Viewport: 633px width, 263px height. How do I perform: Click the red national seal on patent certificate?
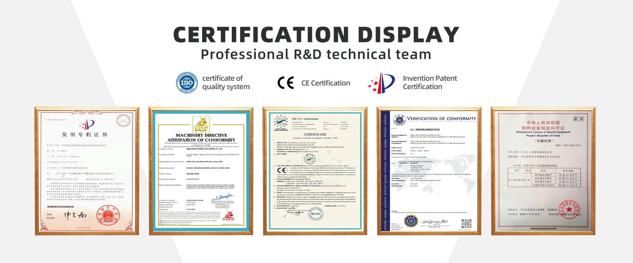pos(108,215)
